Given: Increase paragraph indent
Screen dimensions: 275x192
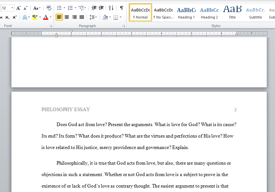Looking at the screenshot, I should coord(101,8).
